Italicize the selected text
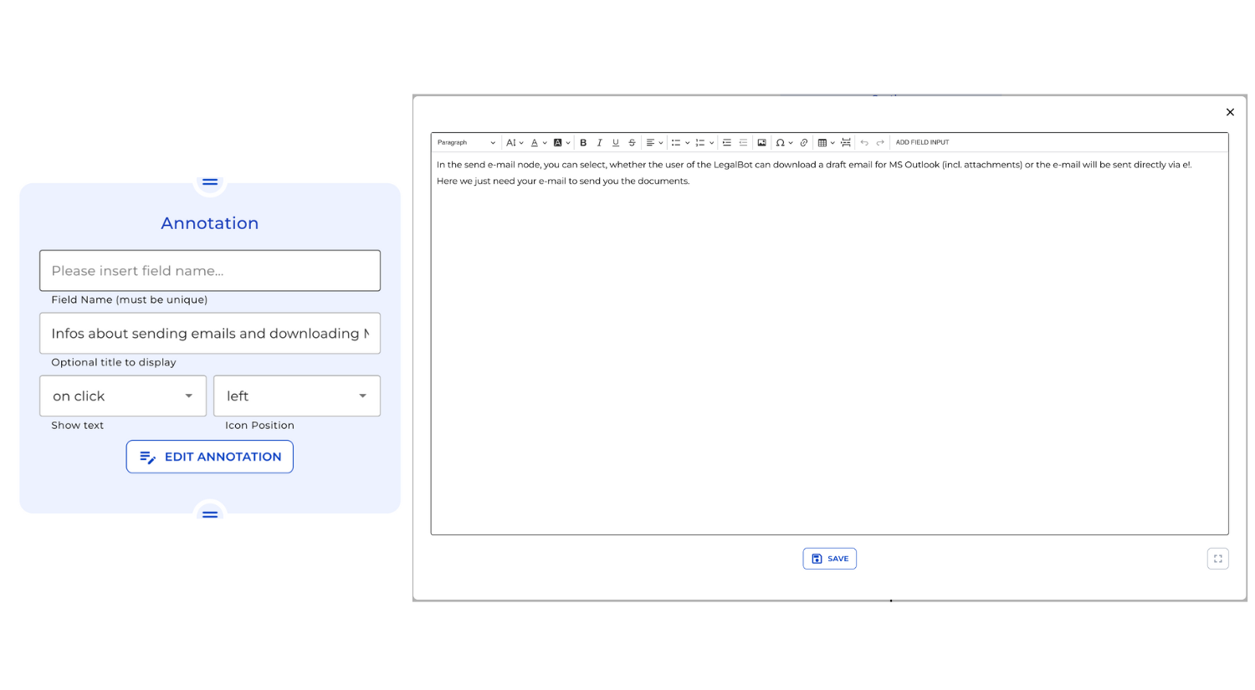Screen dimensions: 1255x690 (599, 142)
